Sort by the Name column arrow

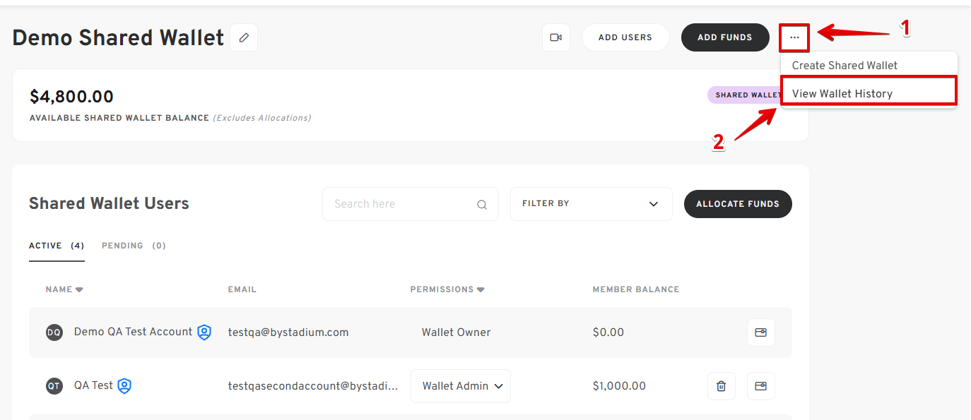click(79, 290)
